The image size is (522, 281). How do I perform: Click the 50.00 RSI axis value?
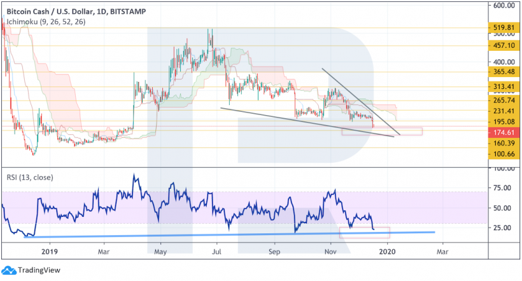[502, 208]
